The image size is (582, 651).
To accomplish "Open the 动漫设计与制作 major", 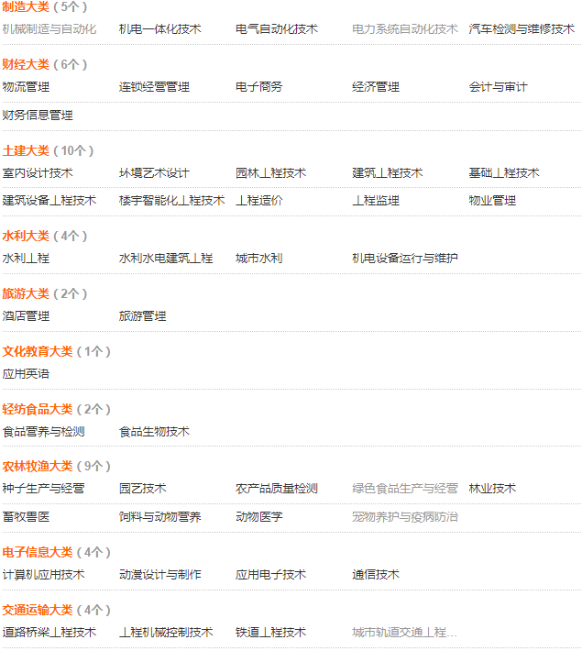I will (160, 575).
